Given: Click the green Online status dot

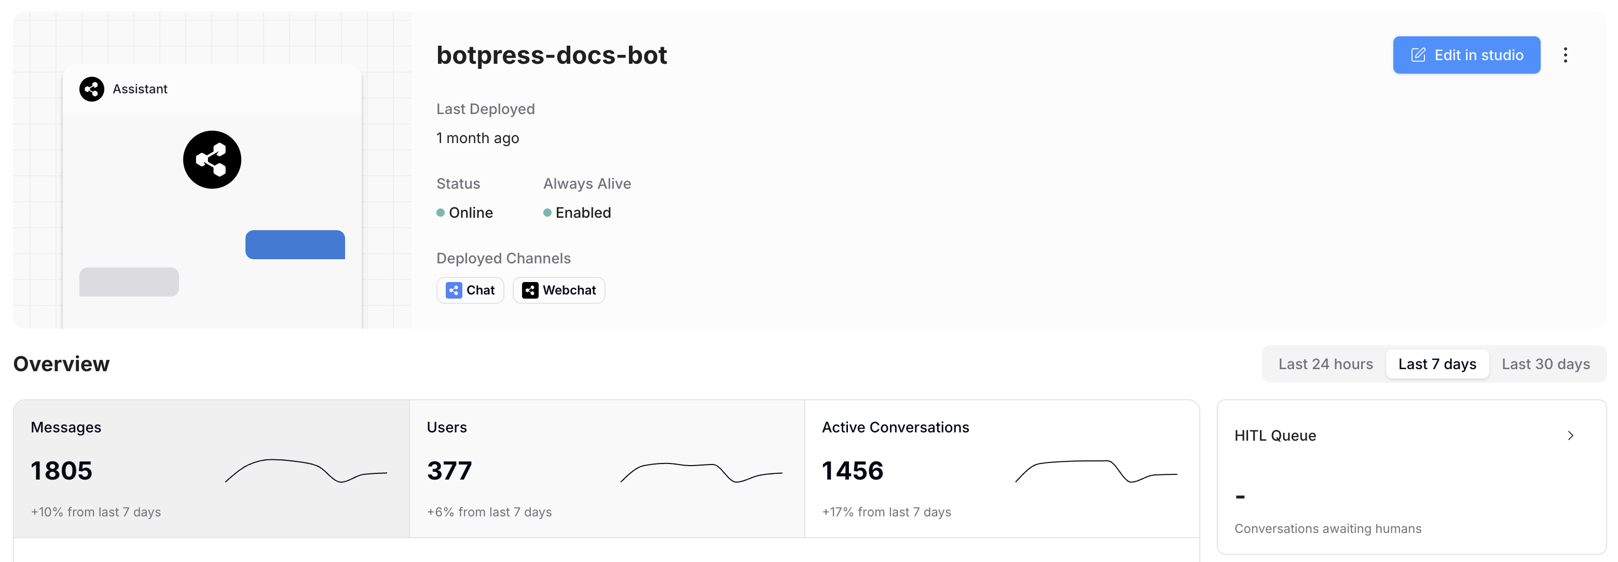Looking at the screenshot, I should (x=440, y=213).
